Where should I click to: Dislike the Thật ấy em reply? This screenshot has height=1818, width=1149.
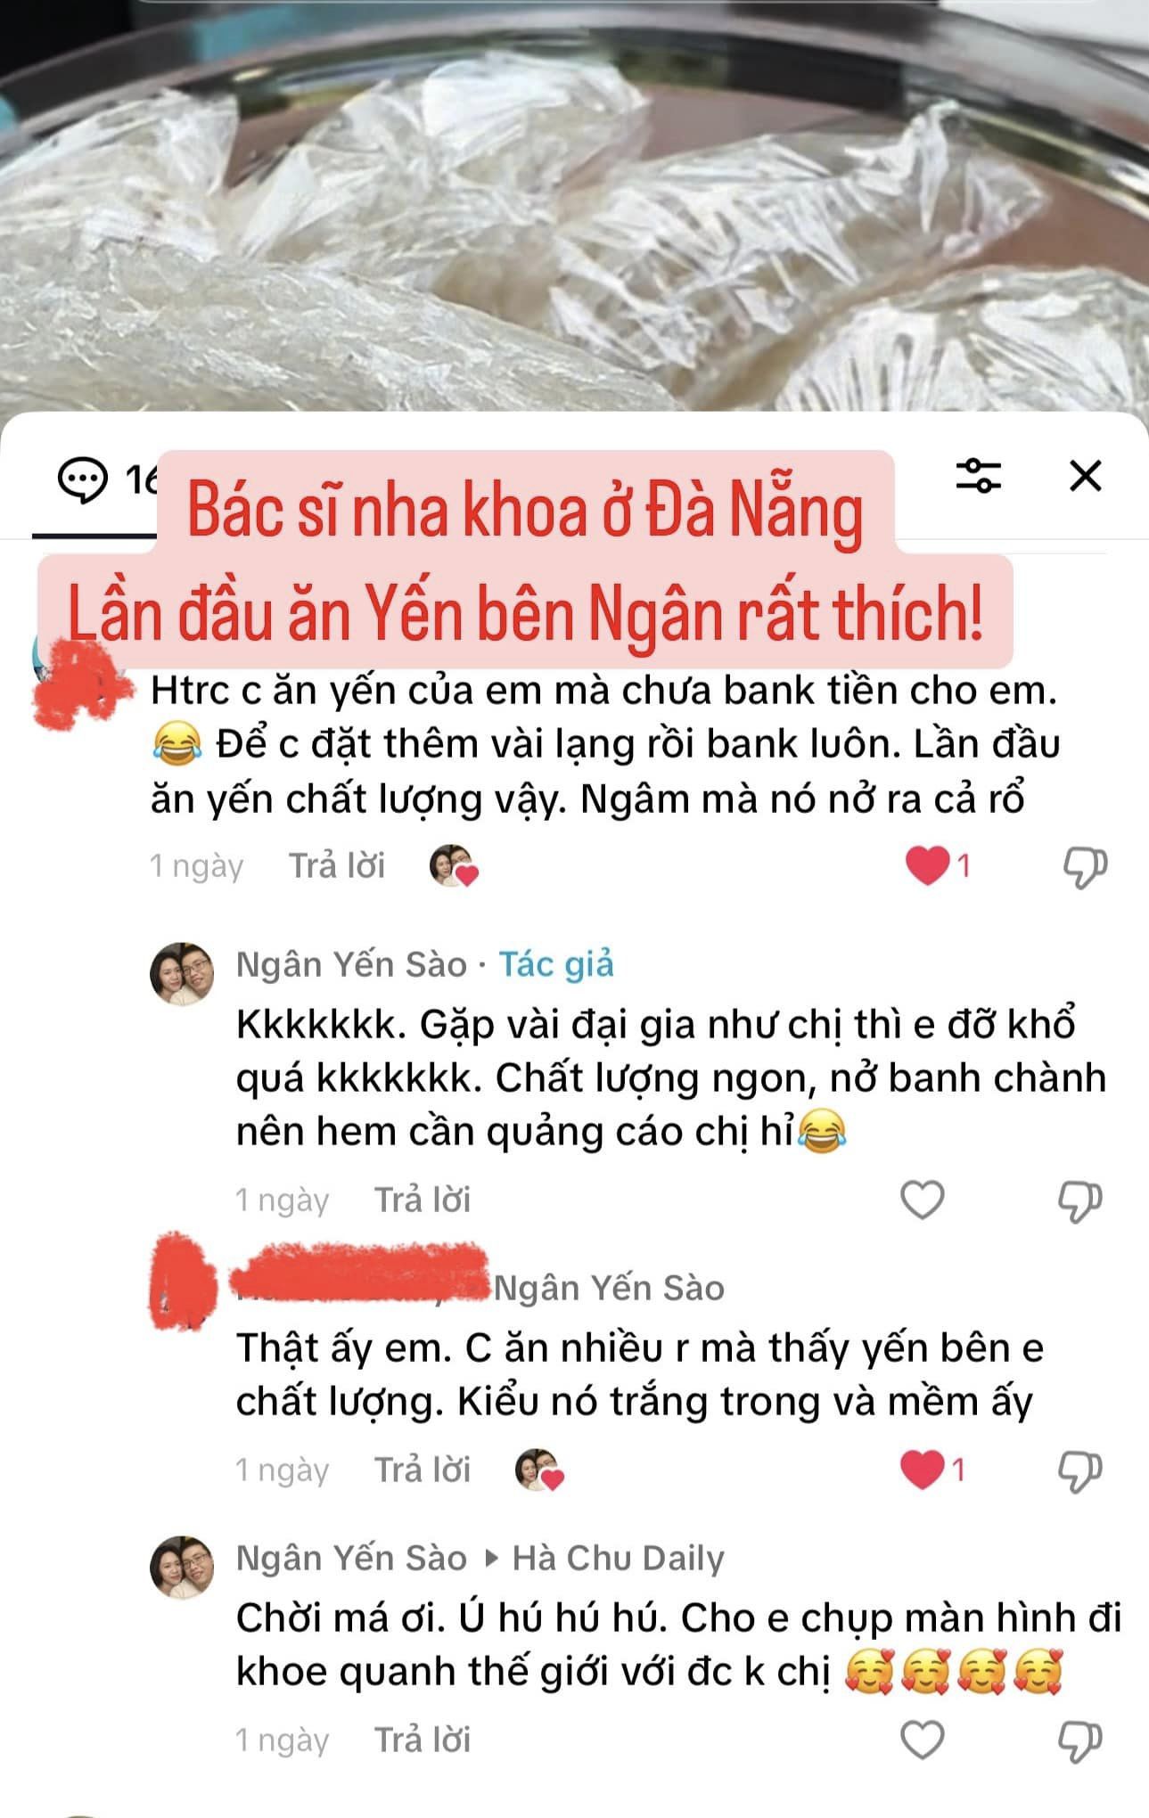[x=1079, y=1471]
